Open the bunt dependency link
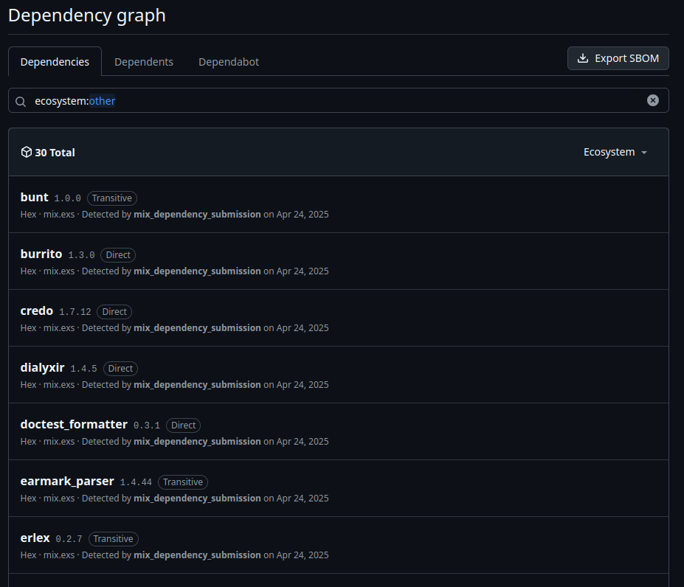This screenshot has width=684, height=587. [35, 198]
